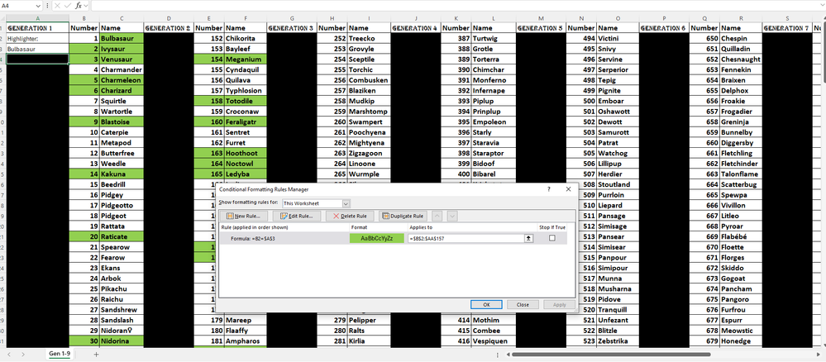826x362 pixels.
Task: Select the Victini cell
Action: (x=618, y=38)
